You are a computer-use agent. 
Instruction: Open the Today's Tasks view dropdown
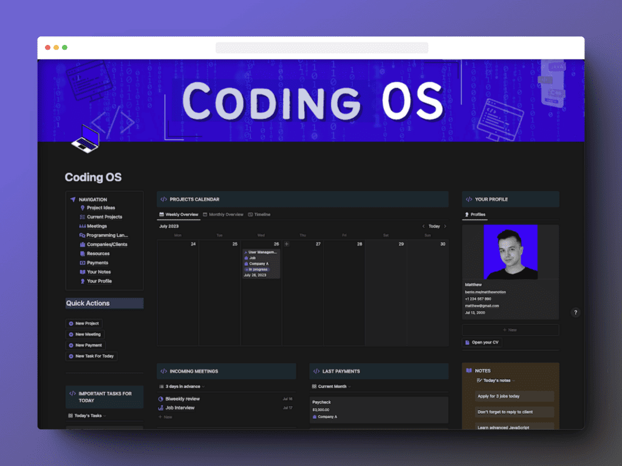pos(89,416)
